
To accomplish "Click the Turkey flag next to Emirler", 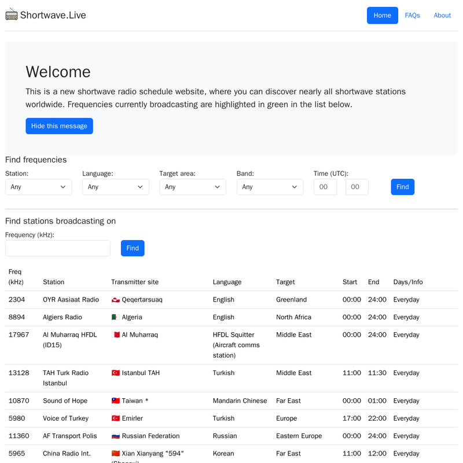I will click(116, 418).
